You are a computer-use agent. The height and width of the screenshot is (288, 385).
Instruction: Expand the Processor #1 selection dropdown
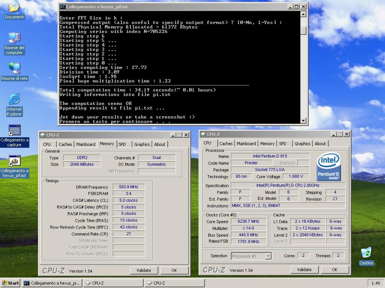click(x=268, y=256)
